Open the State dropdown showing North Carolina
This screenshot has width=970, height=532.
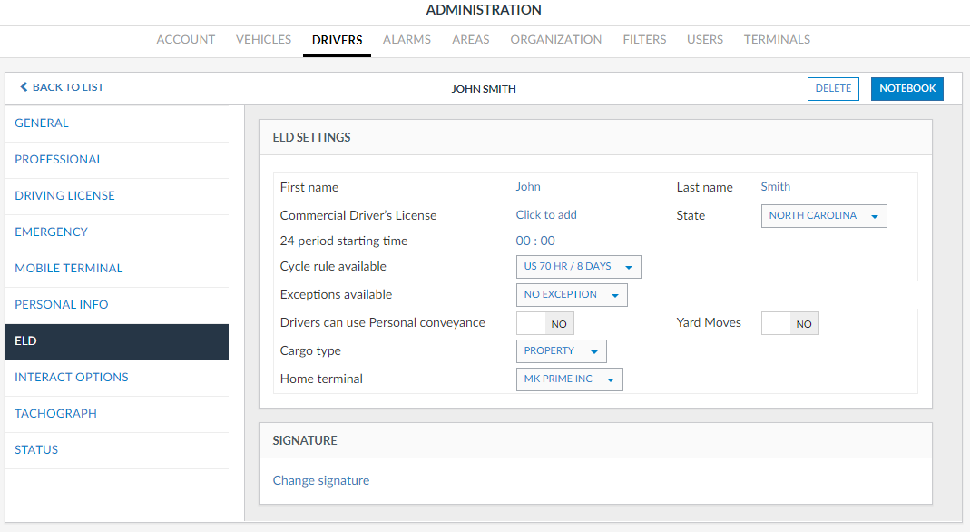point(823,216)
